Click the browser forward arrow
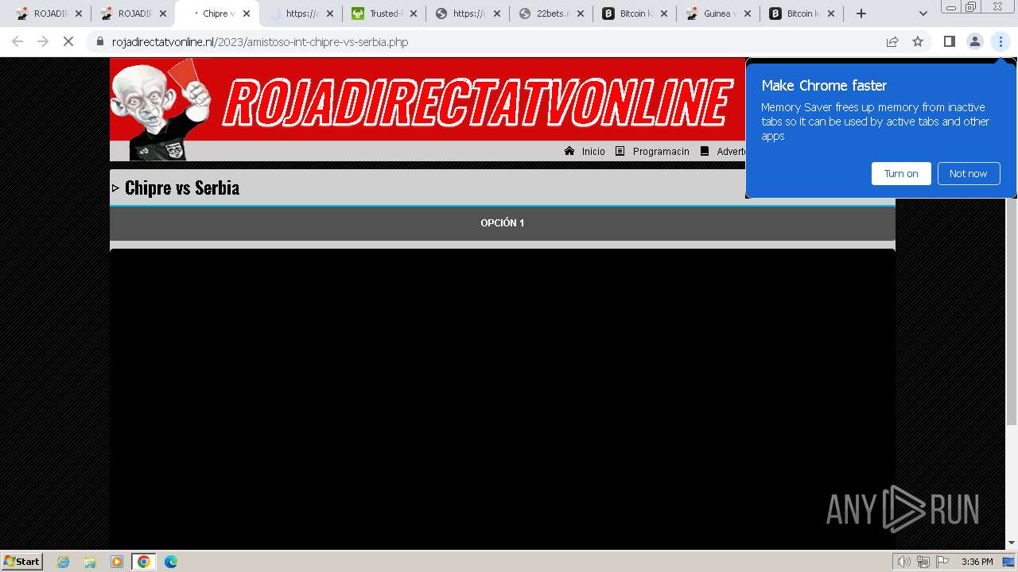 (x=43, y=41)
